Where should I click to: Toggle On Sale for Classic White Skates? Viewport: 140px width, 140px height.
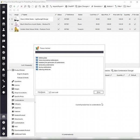point(135,19)
